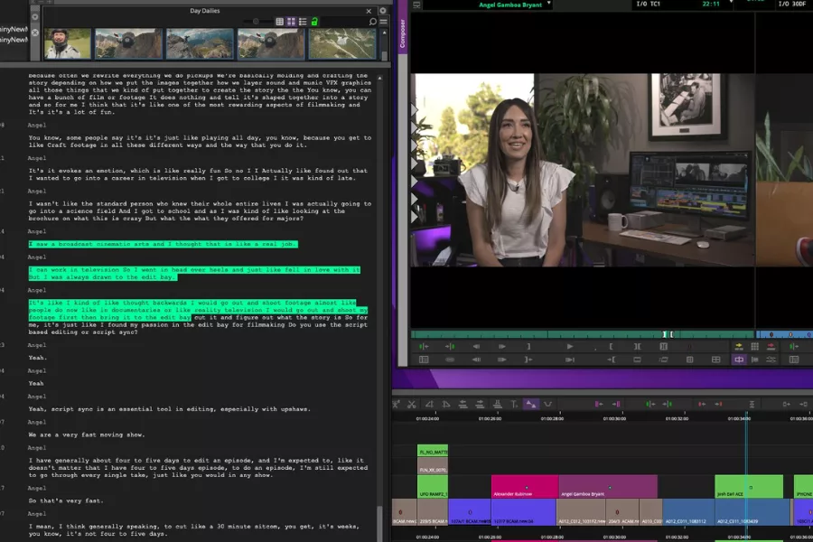Click the yellow Splice-In arrow button
This screenshot has height=542, width=813.
click(739, 347)
